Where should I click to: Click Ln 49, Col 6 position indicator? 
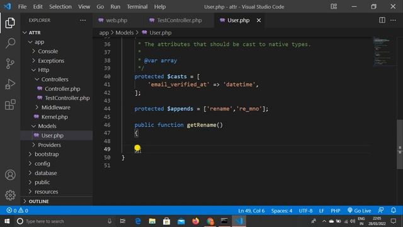(x=251, y=211)
